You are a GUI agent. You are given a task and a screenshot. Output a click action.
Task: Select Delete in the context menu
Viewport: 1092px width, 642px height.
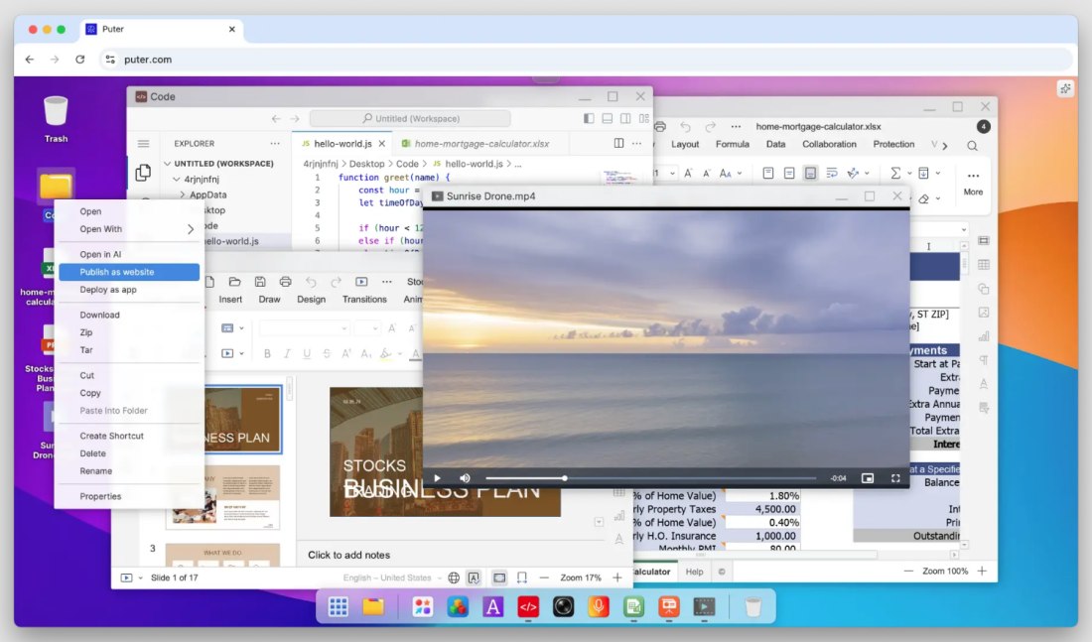pos(129,453)
